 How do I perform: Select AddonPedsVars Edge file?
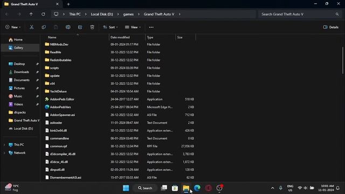click(60, 107)
